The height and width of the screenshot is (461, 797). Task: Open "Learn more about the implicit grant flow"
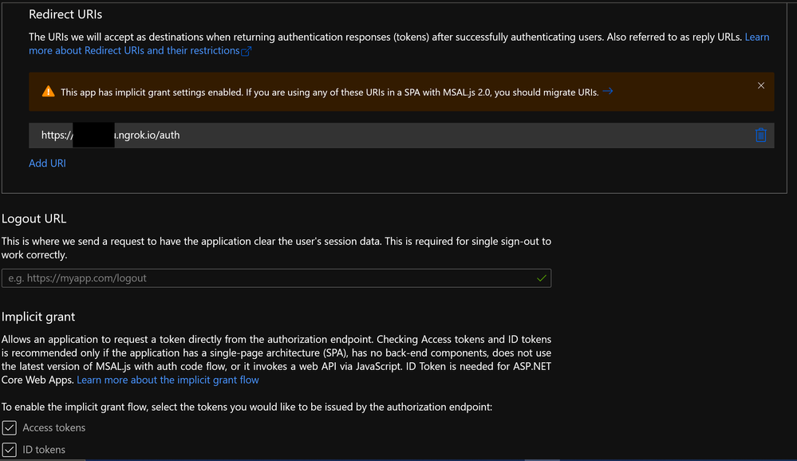167,380
